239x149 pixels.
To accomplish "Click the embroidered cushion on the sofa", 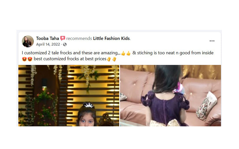I will [206, 106].
